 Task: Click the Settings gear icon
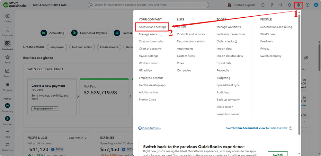coord(299,5)
